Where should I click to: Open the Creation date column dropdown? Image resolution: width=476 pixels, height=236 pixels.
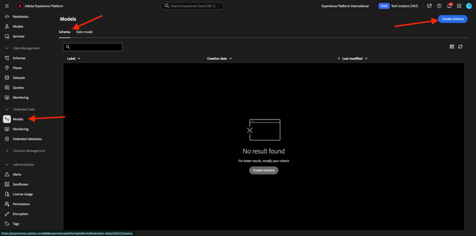coord(220,58)
